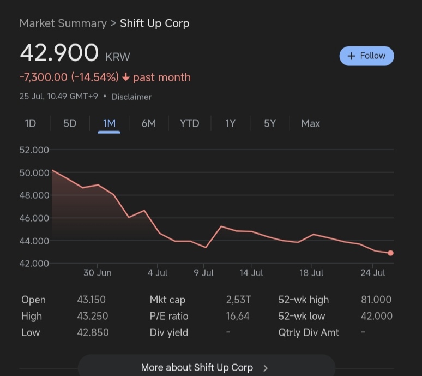The width and height of the screenshot is (422, 376).
Task: Switch chart to 6M range
Action: click(148, 123)
